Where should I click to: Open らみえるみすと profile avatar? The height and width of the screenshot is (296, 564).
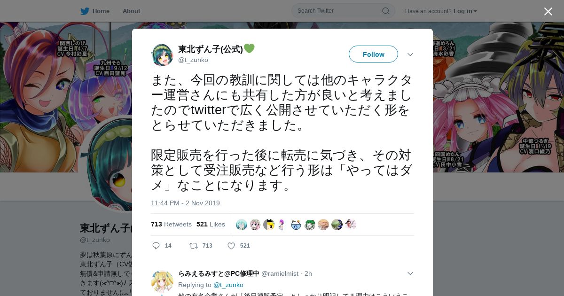pos(162,281)
